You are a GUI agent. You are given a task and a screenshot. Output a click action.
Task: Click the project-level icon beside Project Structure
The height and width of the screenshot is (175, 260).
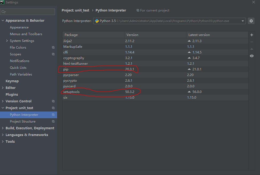click(53, 122)
